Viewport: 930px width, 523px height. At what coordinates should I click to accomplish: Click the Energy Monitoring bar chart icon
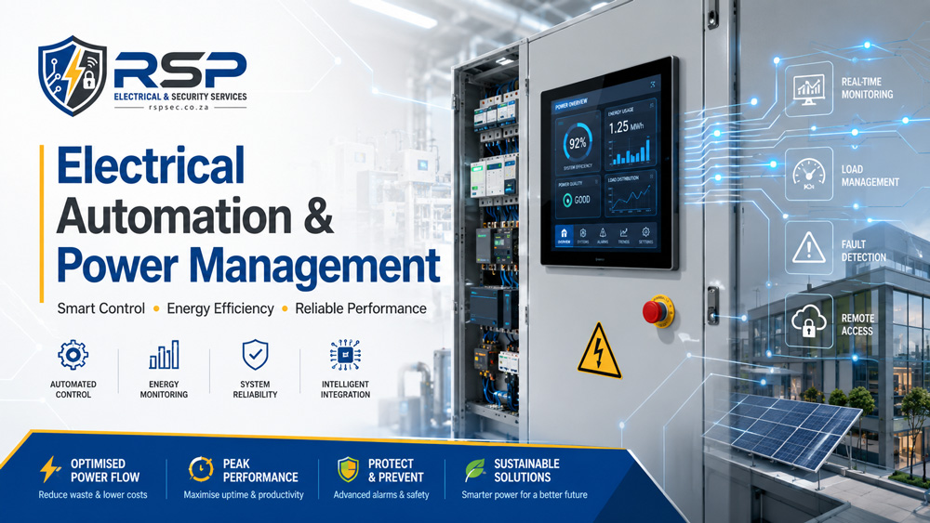(164, 355)
